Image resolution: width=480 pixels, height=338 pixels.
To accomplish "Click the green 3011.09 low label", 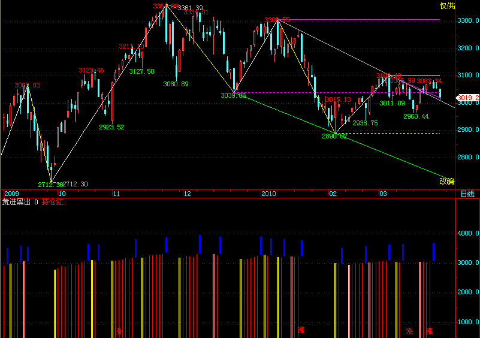I will coord(392,103).
